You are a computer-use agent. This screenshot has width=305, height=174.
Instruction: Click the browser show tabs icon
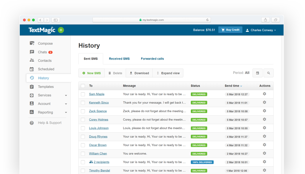275,20
